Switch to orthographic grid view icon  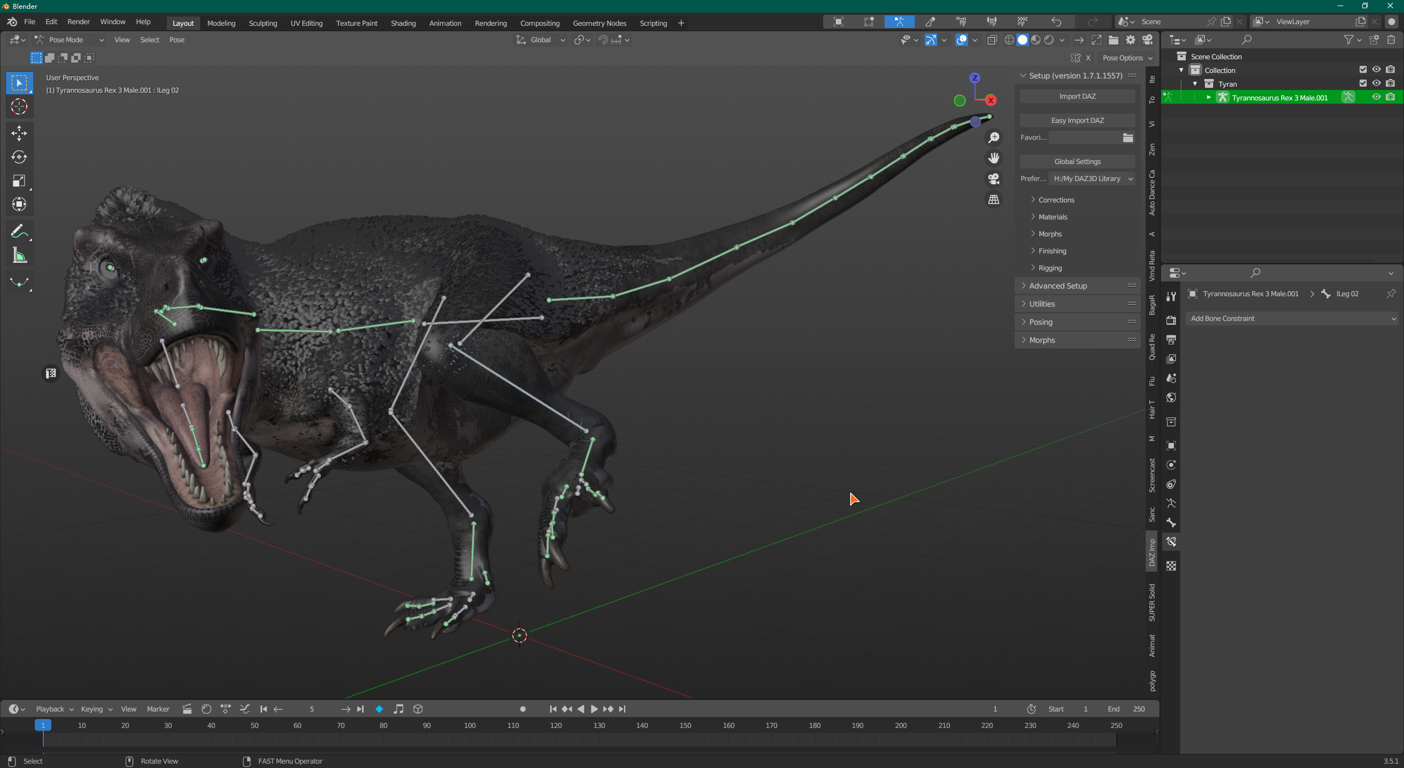click(x=993, y=200)
